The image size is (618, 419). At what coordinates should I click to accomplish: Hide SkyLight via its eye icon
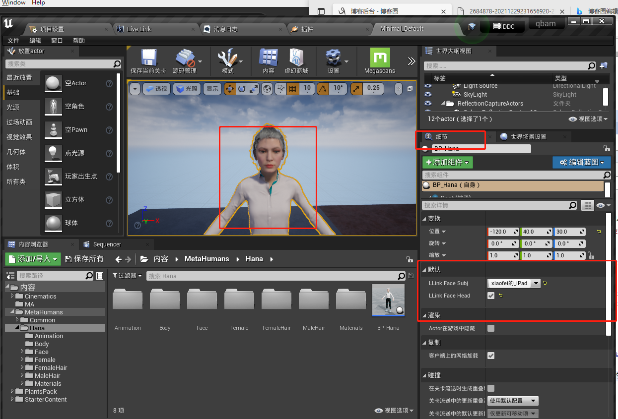[428, 94]
